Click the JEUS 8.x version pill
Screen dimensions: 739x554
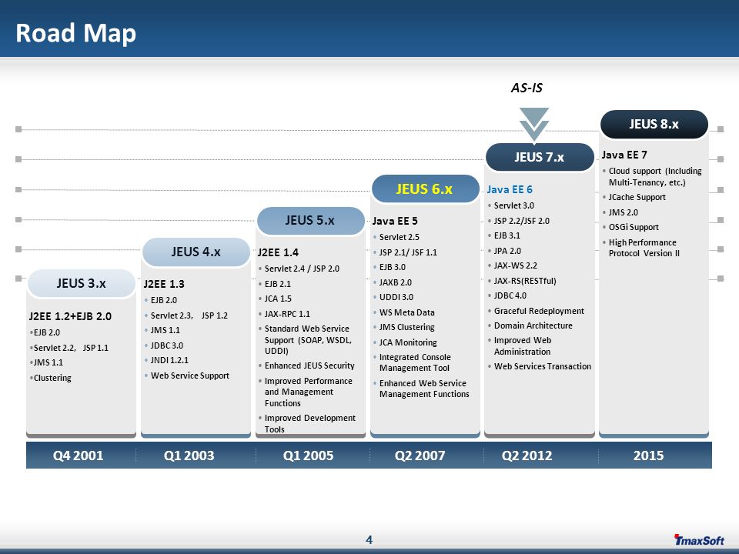coord(654,125)
